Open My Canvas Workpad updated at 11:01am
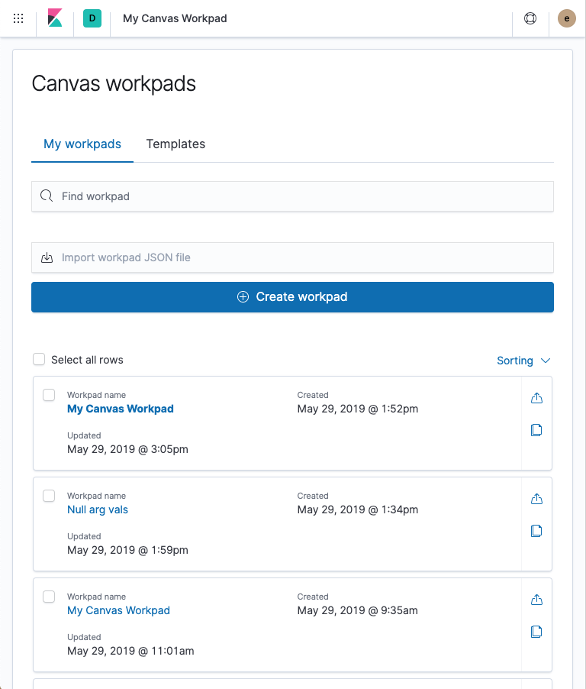586x689 pixels. point(118,610)
